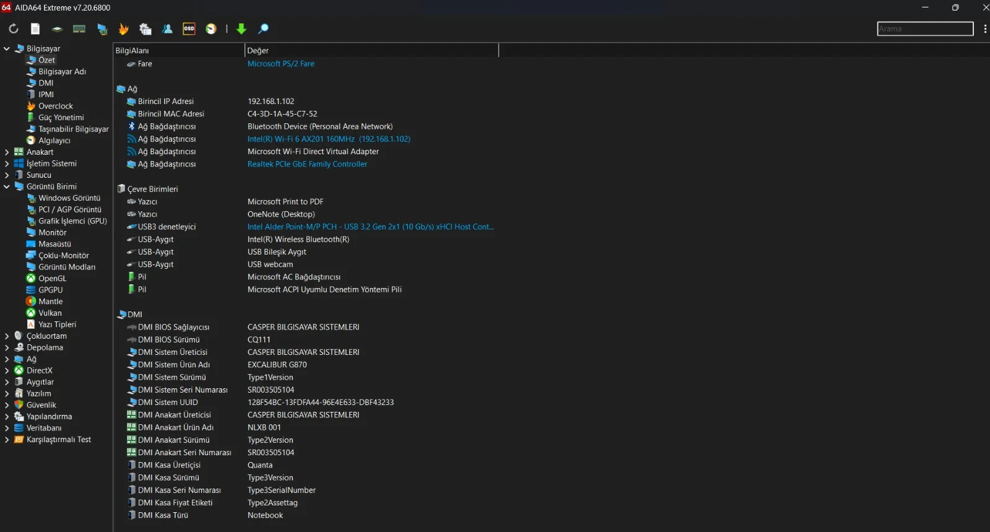Click the Arama search field
The image size is (990, 532).
[x=925, y=28]
